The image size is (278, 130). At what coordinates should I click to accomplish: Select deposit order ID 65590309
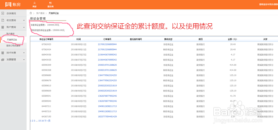tap(47, 65)
